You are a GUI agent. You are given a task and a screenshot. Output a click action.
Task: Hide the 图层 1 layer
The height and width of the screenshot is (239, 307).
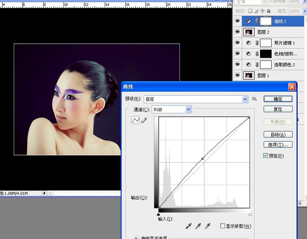238,75
